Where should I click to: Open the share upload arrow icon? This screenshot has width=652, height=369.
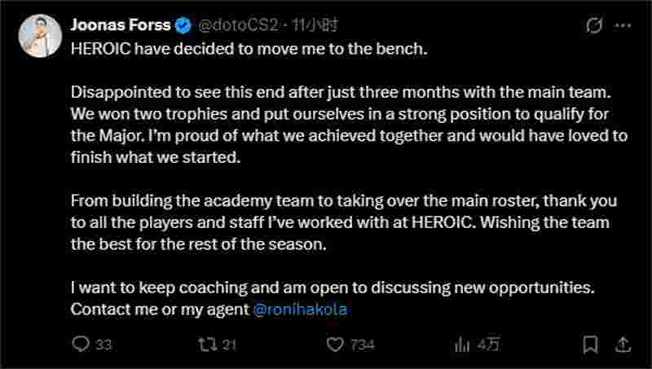[x=623, y=344]
